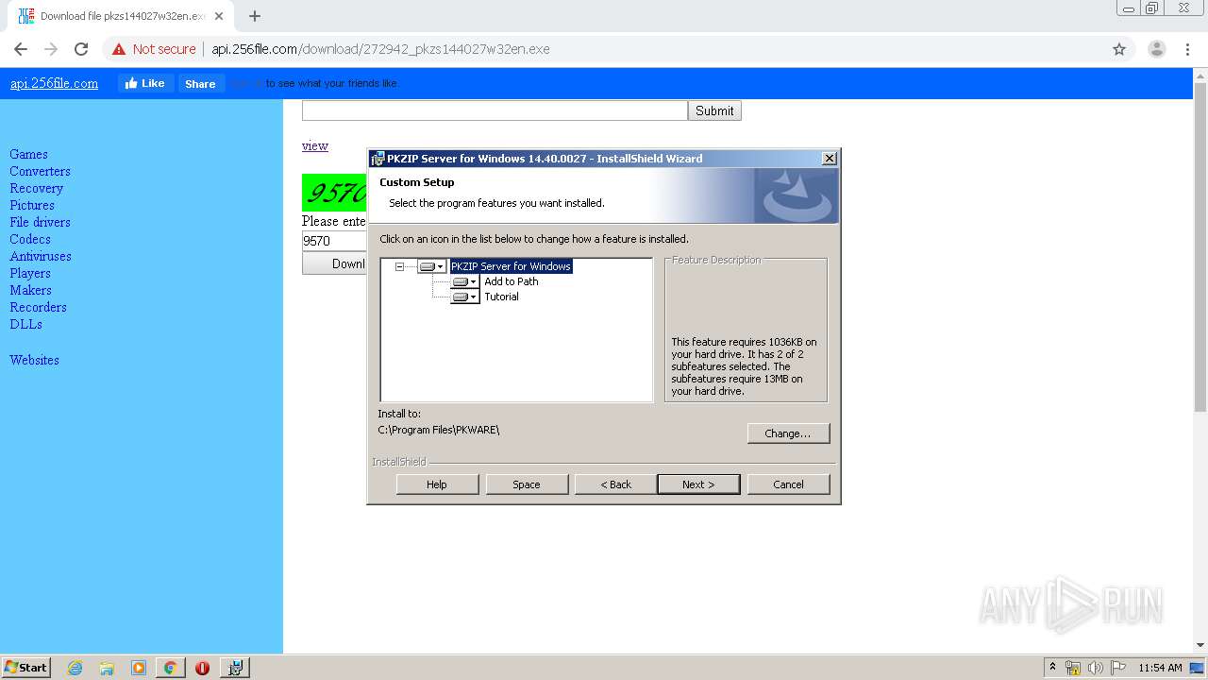Open the Converters category
This screenshot has width=1208, height=680.
pyautogui.click(x=40, y=171)
